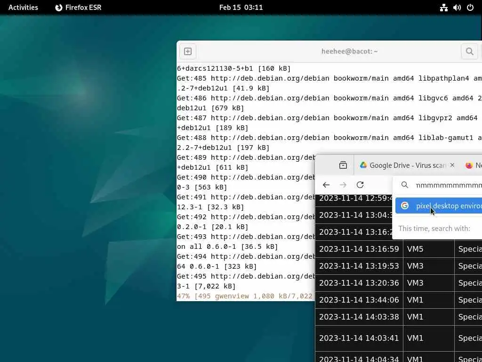Click the cell 2023-11-14 14:03:41
The width and height of the screenshot is (482, 362).
click(x=359, y=338)
